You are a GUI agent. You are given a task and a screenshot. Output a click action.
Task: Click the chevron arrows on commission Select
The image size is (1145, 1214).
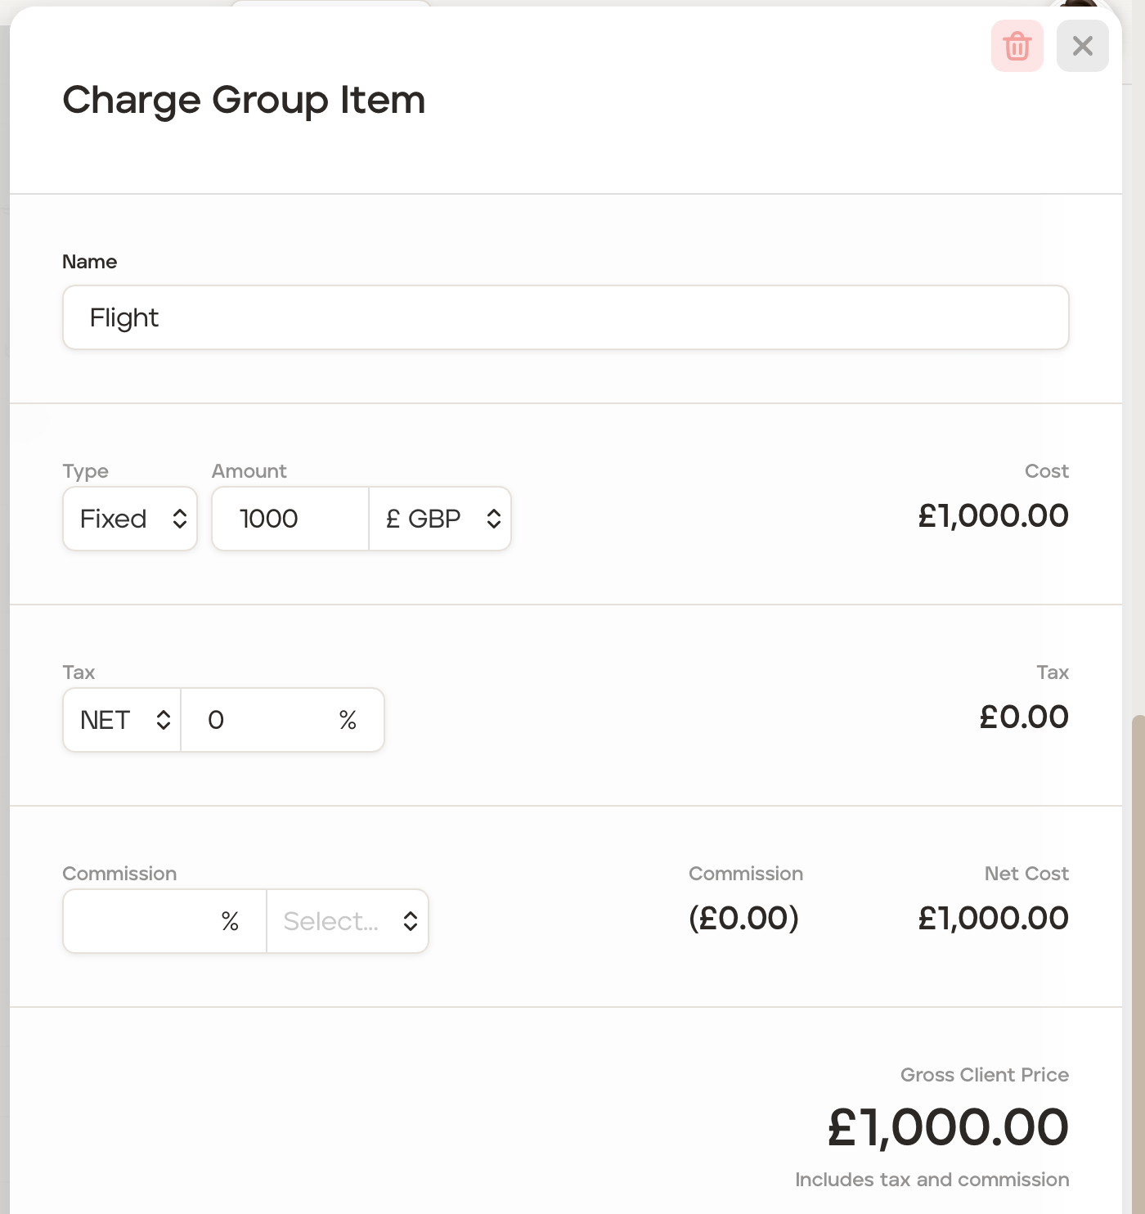tap(411, 921)
